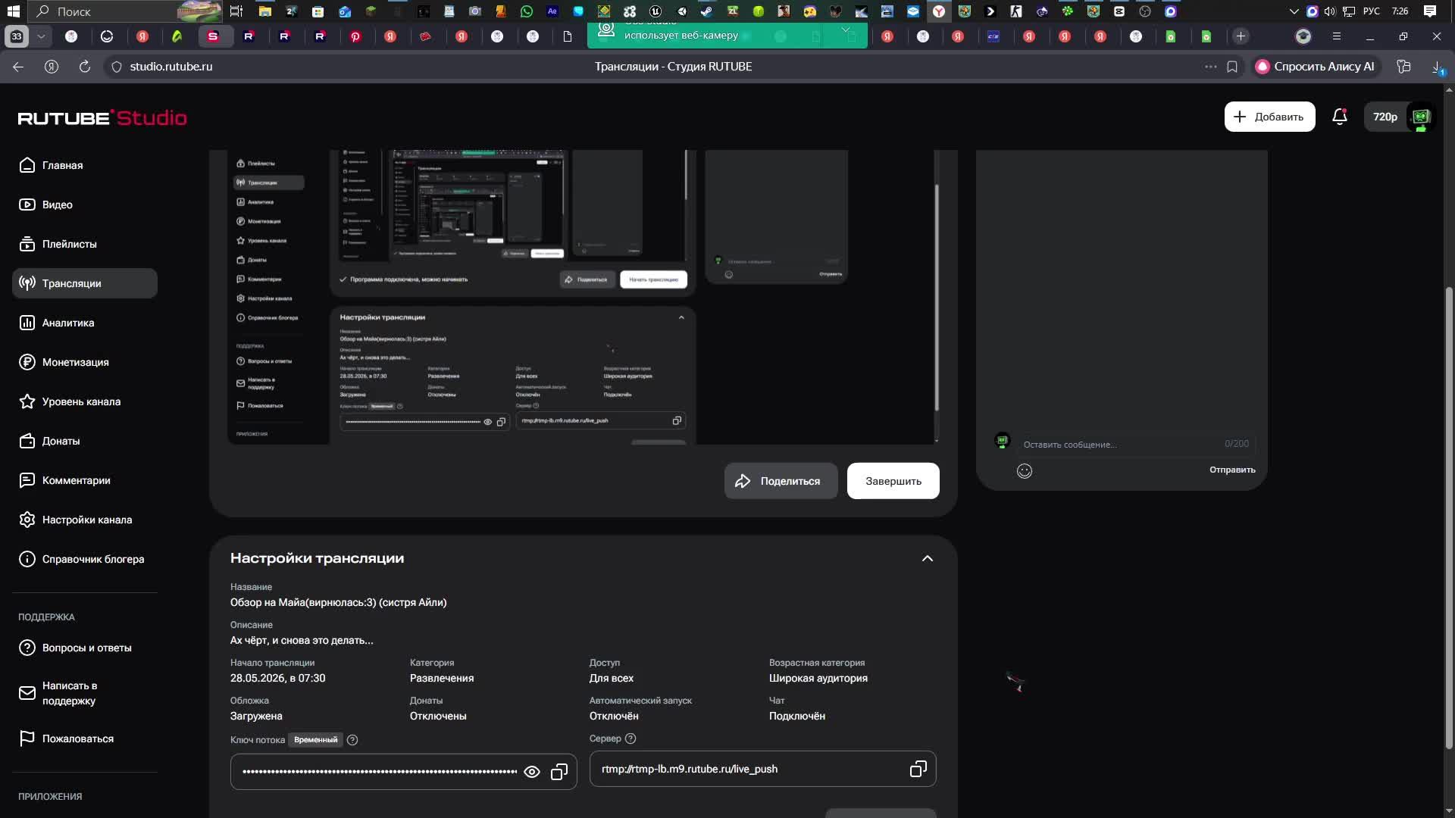The height and width of the screenshot is (818, 1455).
Task: Open browser sidebar panel icon
Action: pos(1403,67)
